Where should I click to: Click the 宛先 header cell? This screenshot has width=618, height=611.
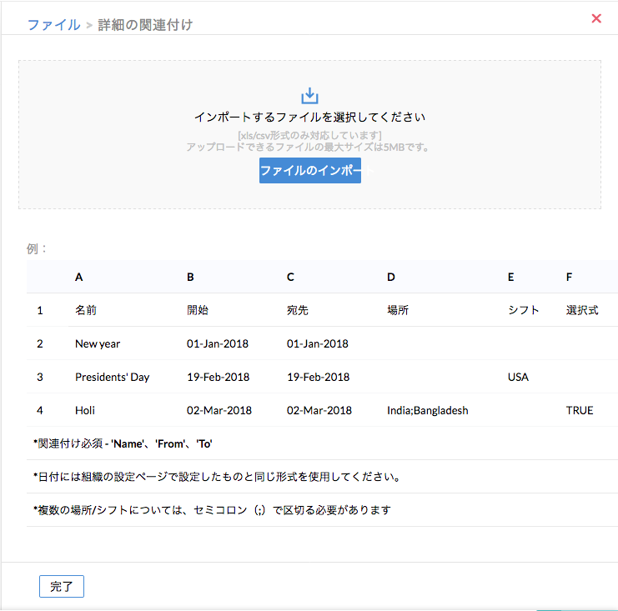coord(298,310)
